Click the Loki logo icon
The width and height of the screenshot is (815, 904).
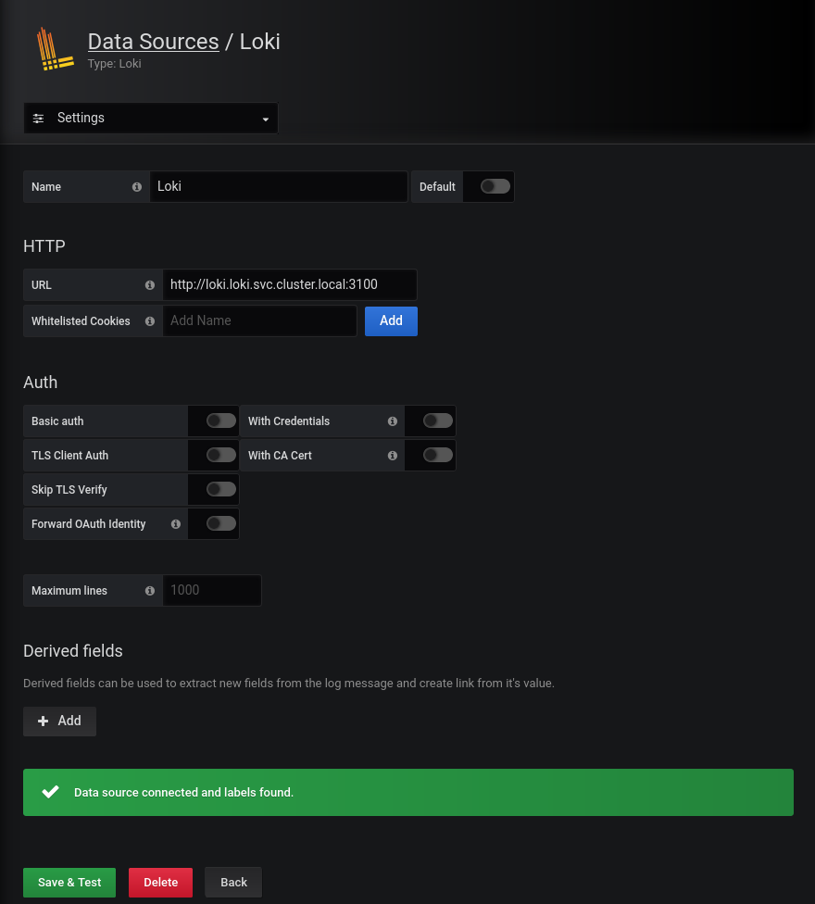click(55, 49)
